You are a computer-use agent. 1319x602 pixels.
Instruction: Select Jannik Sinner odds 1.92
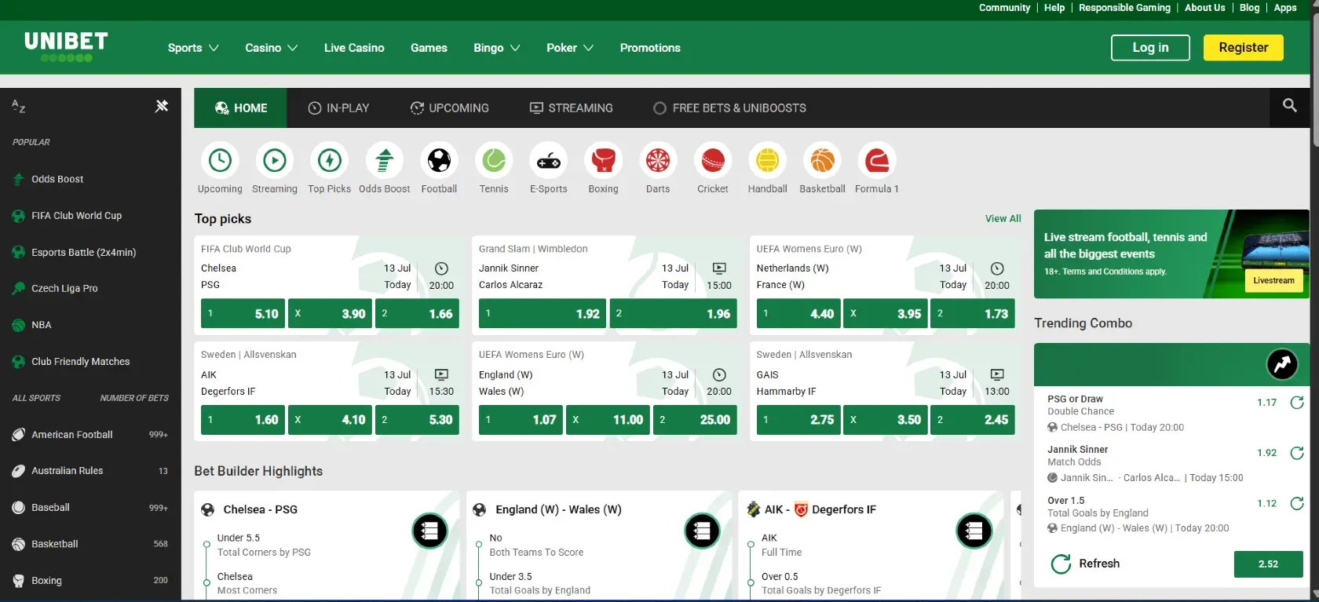(543, 313)
